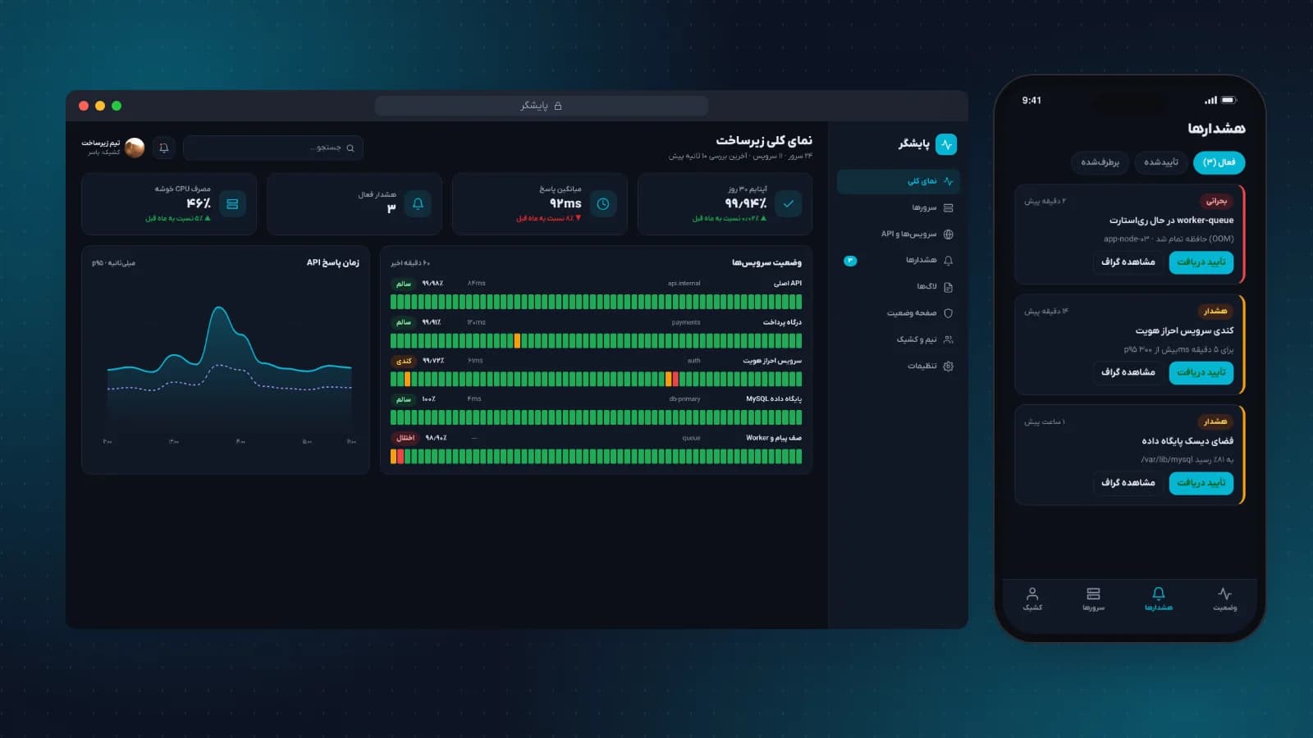The image size is (1313, 738).
Task: View graph for worker-queue alert
Action: (x=1128, y=262)
